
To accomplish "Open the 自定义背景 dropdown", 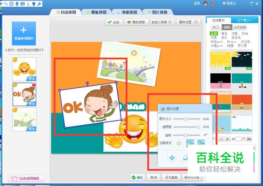I will point(162,22).
